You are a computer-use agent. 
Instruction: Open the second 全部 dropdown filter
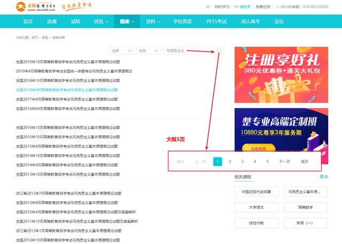(x=149, y=51)
